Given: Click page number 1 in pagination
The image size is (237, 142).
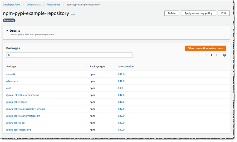Looking at the screenshot, I should click(x=211, y=55).
